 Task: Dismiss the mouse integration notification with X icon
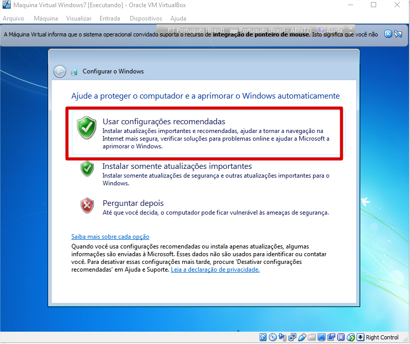388,34
